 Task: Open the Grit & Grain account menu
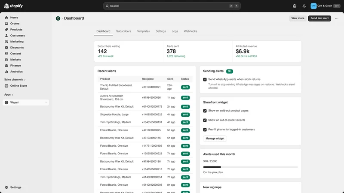coord(325,6)
